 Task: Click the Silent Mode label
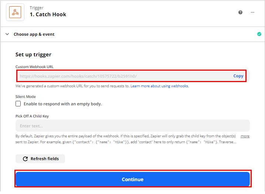26,97
